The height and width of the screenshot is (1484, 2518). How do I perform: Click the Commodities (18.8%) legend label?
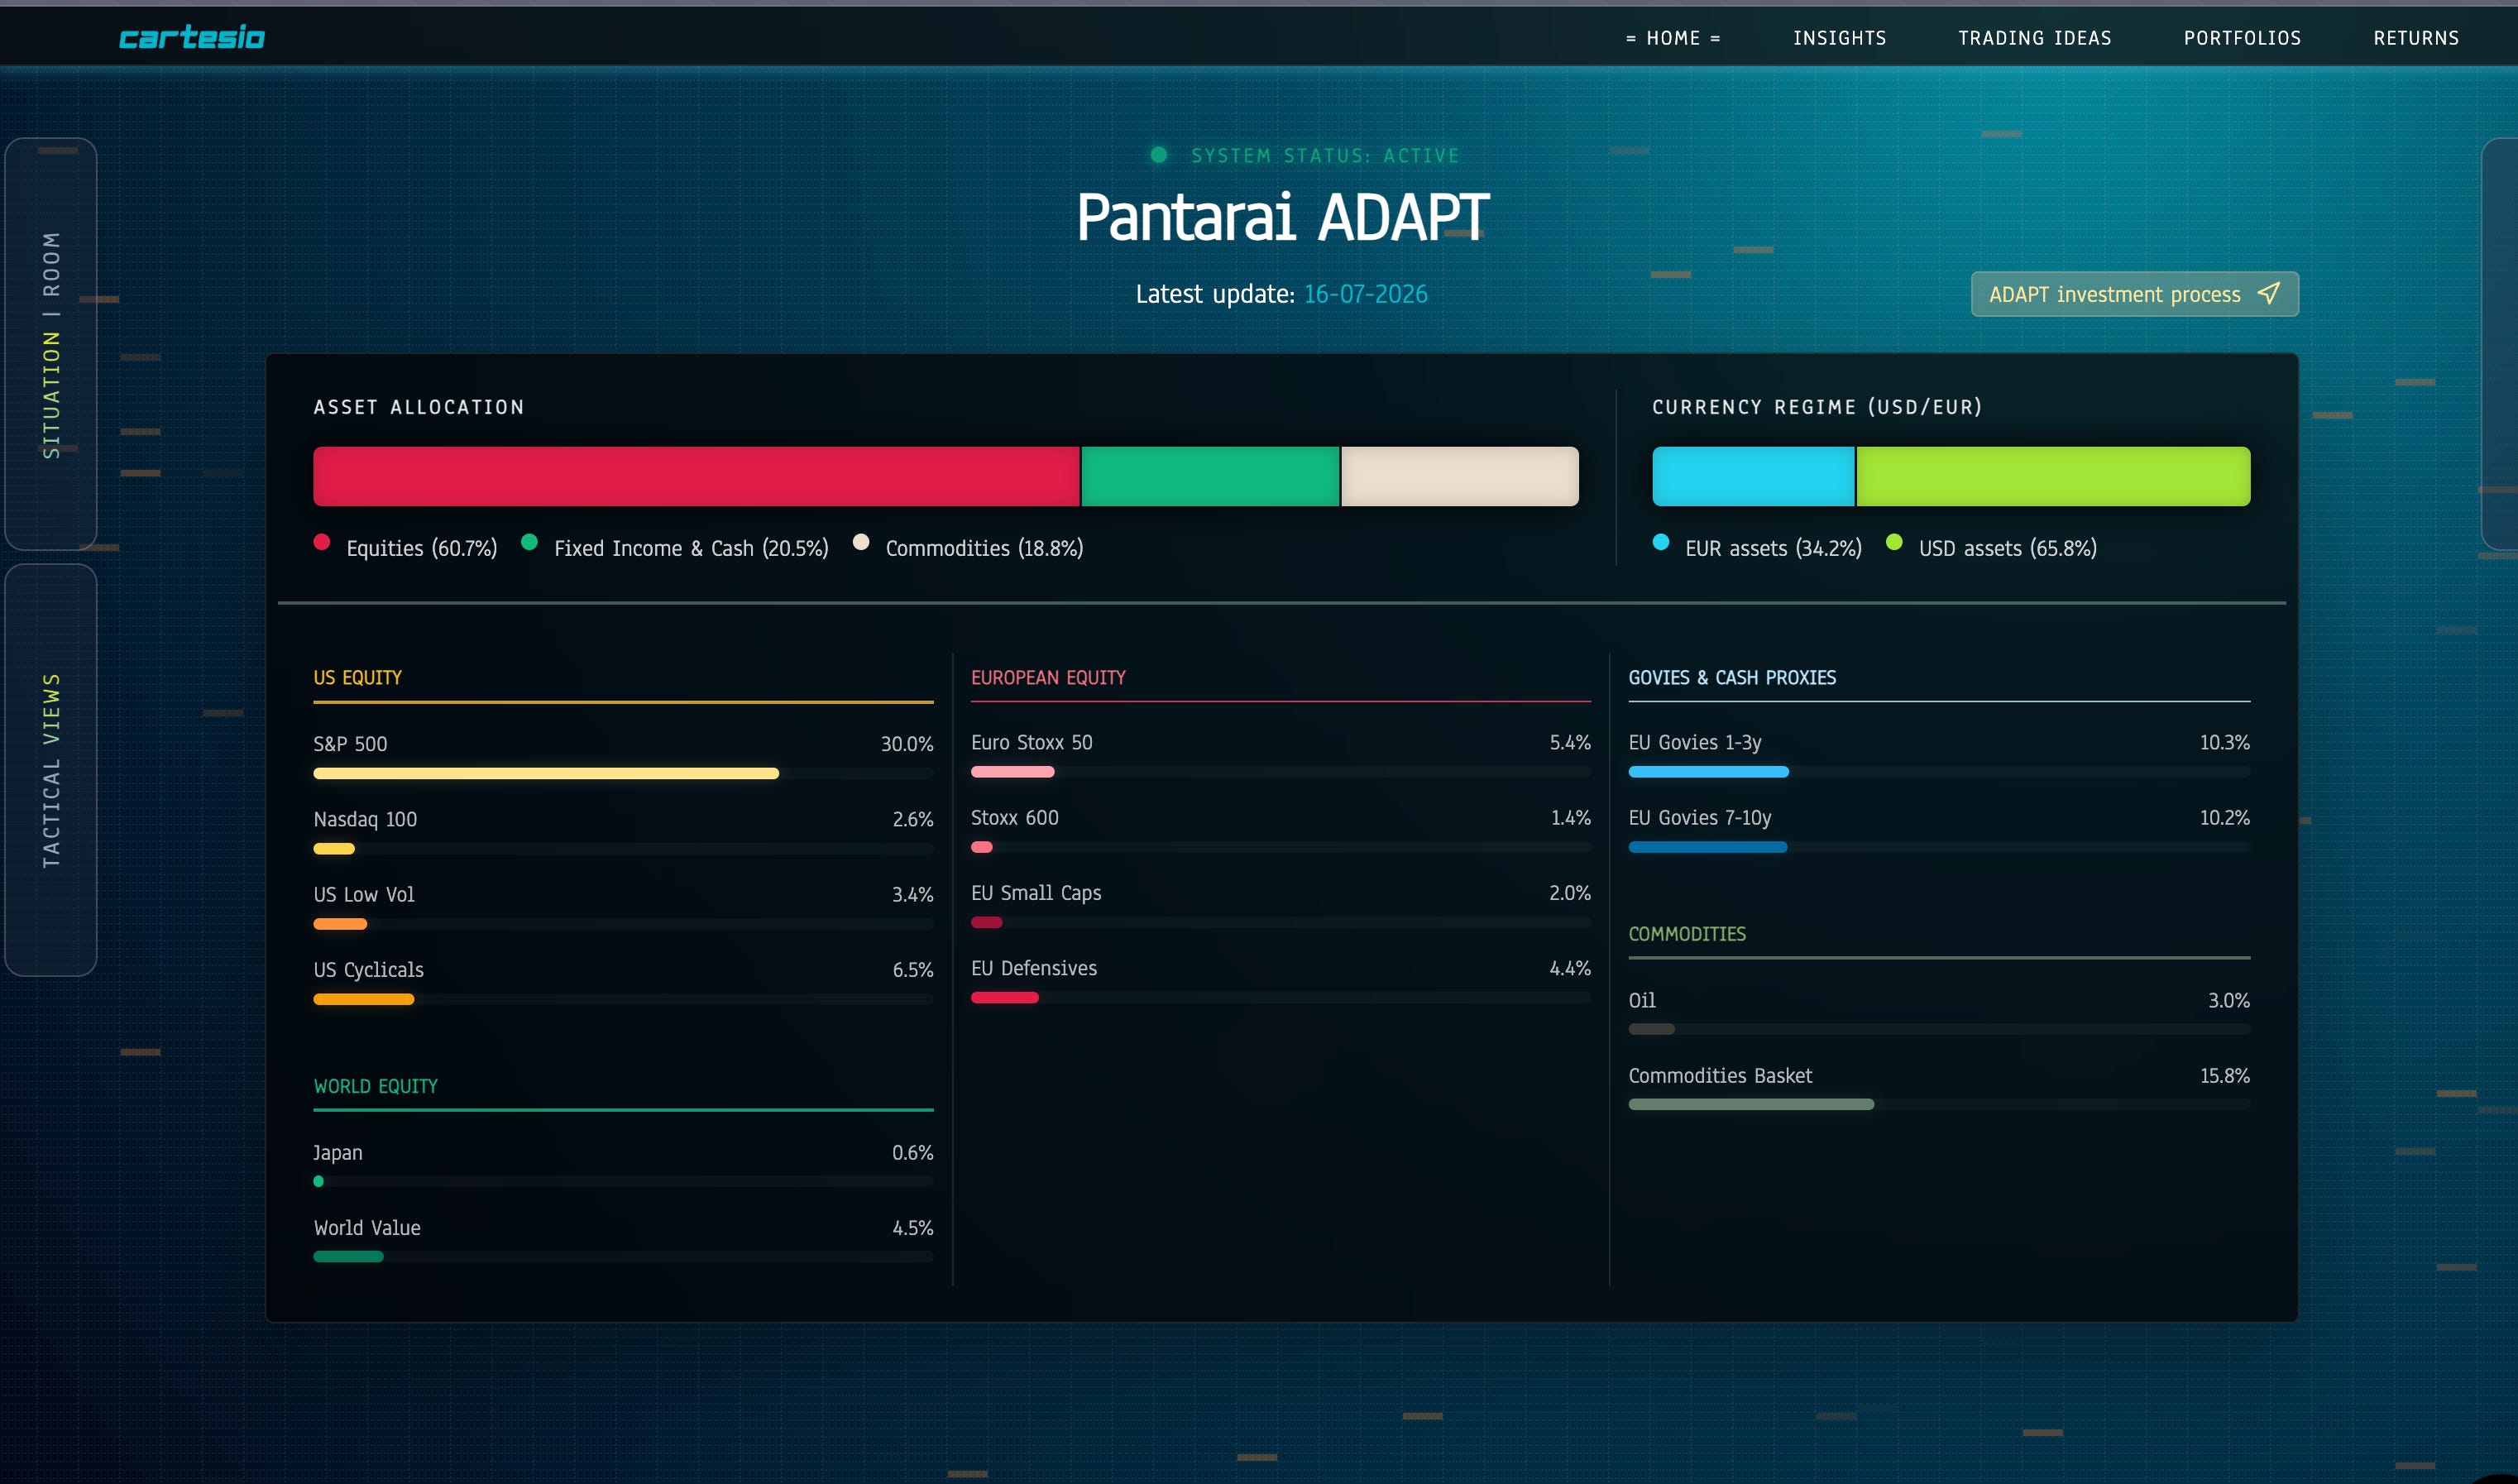984,548
